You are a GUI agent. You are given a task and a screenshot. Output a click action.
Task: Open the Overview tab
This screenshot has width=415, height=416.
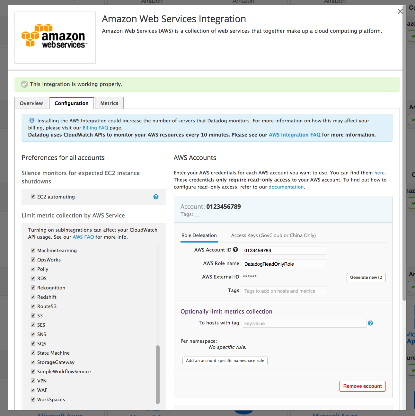point(31,103)
